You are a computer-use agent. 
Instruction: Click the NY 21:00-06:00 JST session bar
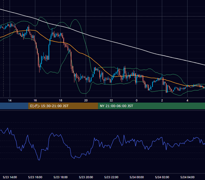coord(152,106)
